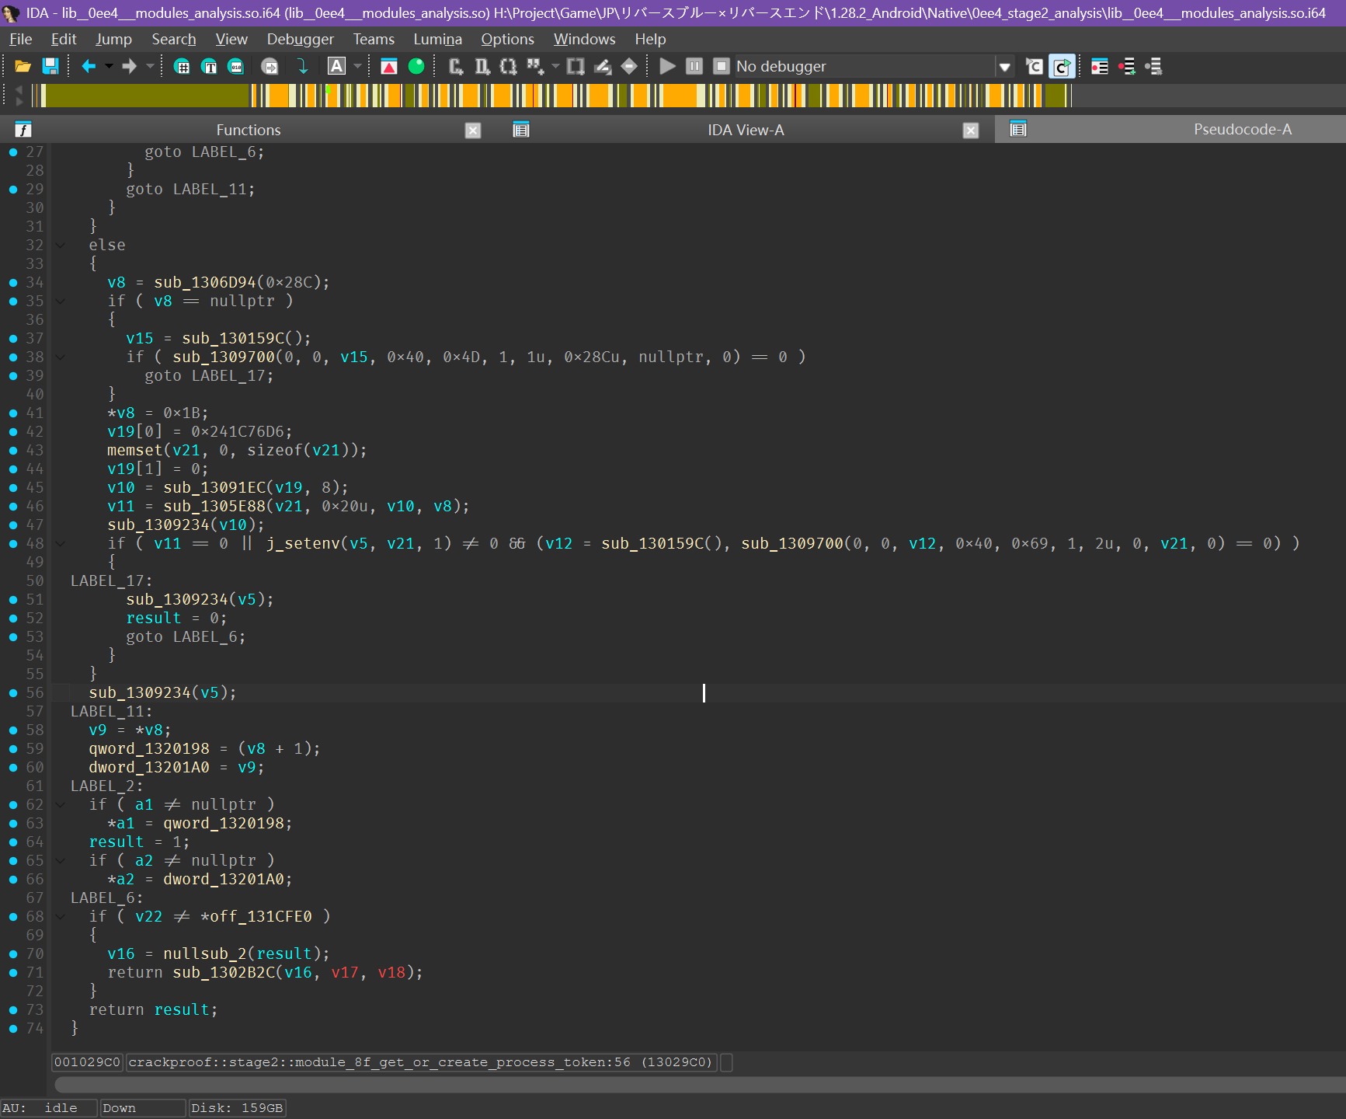Toggle the breakpoint dot on line 59
This screenshot has height=1119, width=1346.
13,749
